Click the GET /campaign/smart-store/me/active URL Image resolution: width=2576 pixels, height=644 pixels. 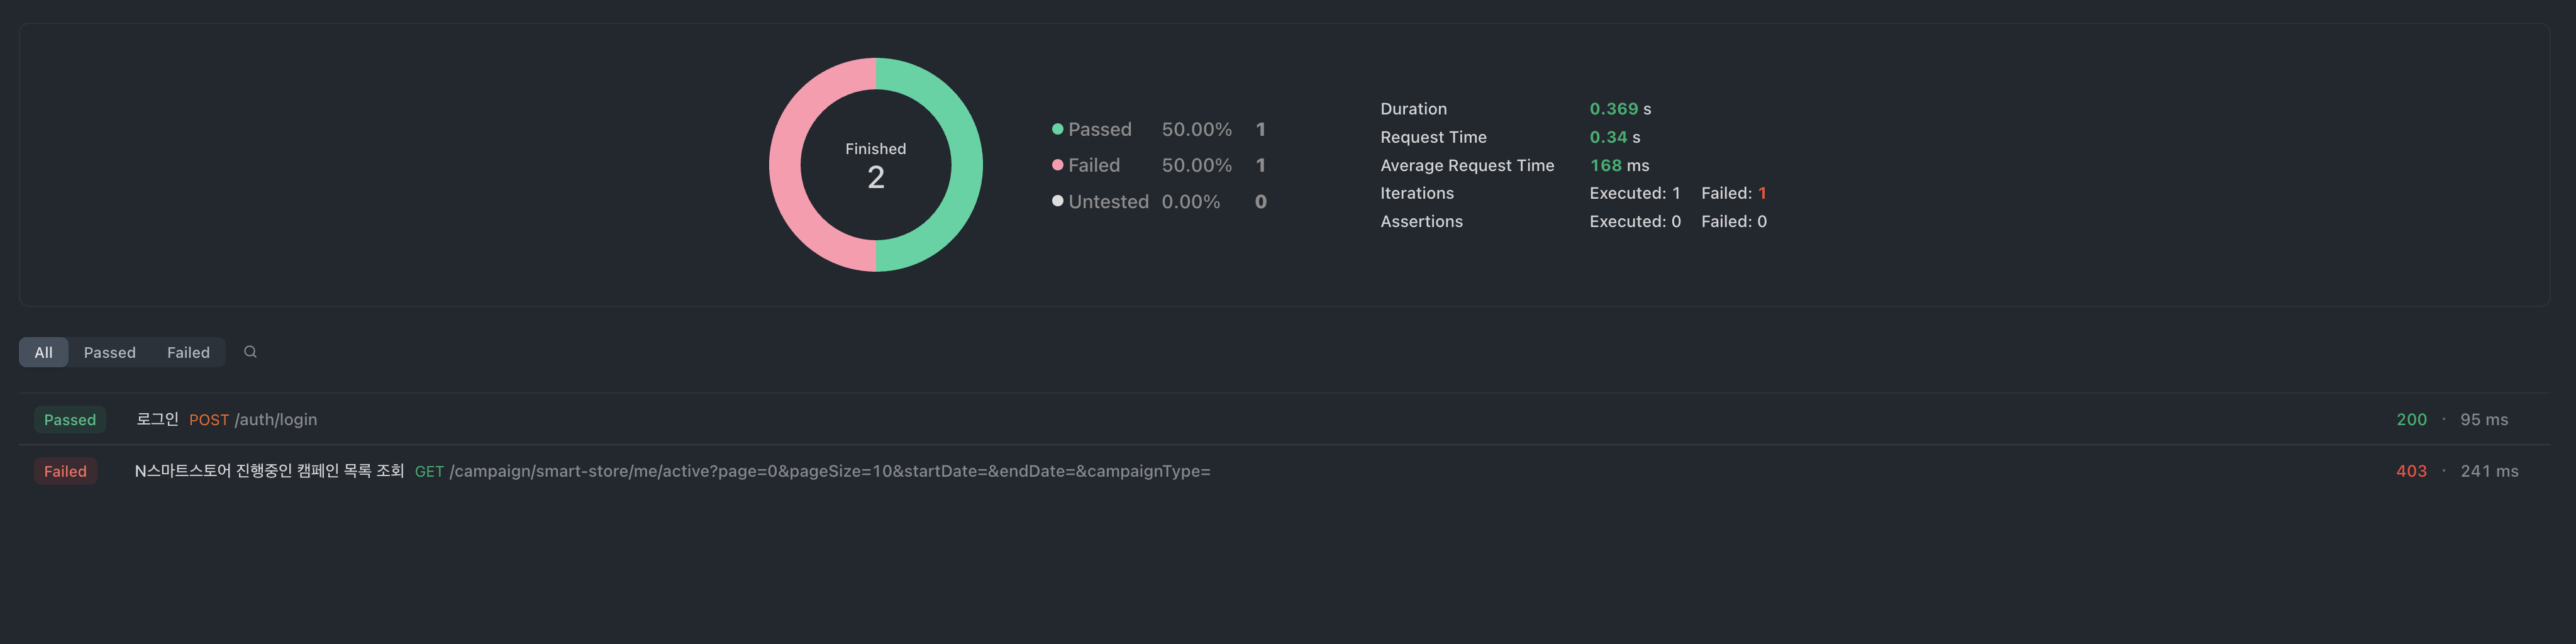(812, 471)
